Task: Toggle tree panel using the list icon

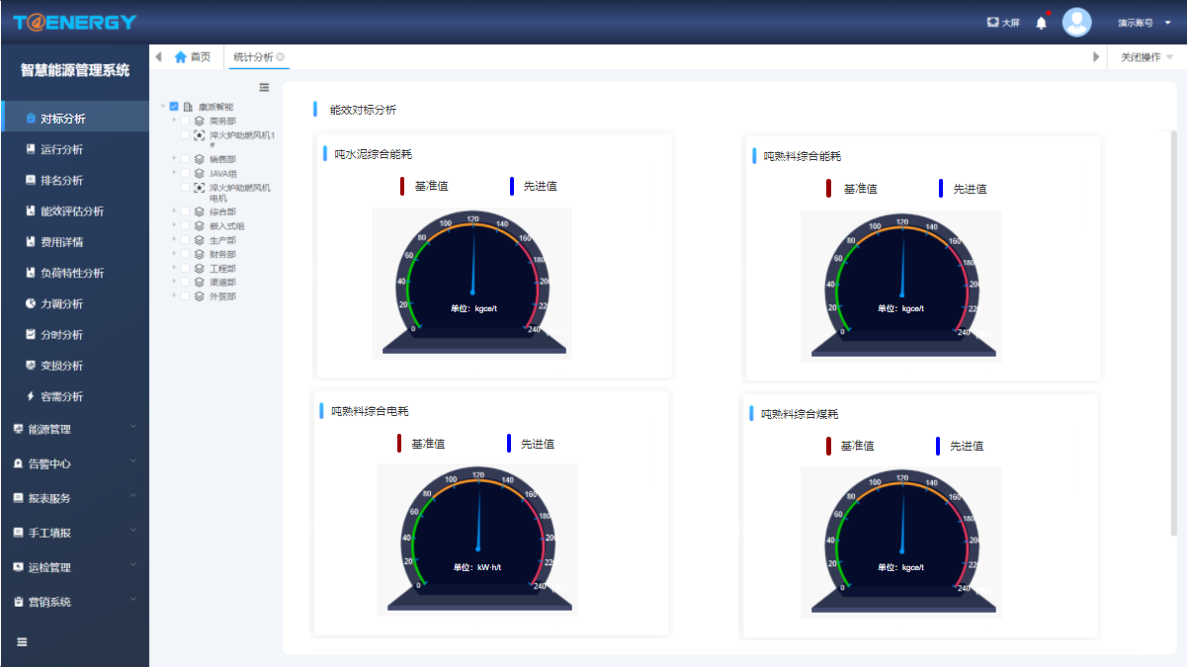Action: pyautogui.click(x=264, y=87)
